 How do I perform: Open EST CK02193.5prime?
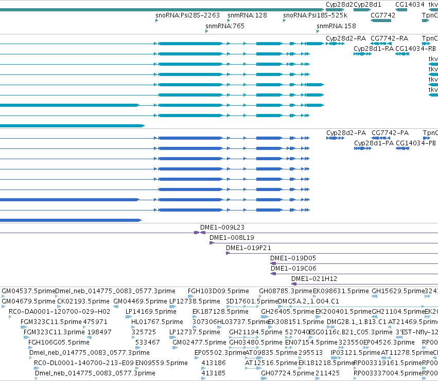coord(83,301)
